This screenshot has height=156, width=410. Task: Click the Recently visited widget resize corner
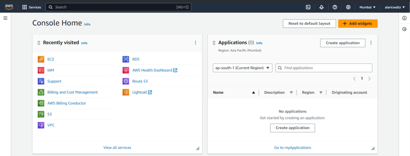tap(198, 149)
